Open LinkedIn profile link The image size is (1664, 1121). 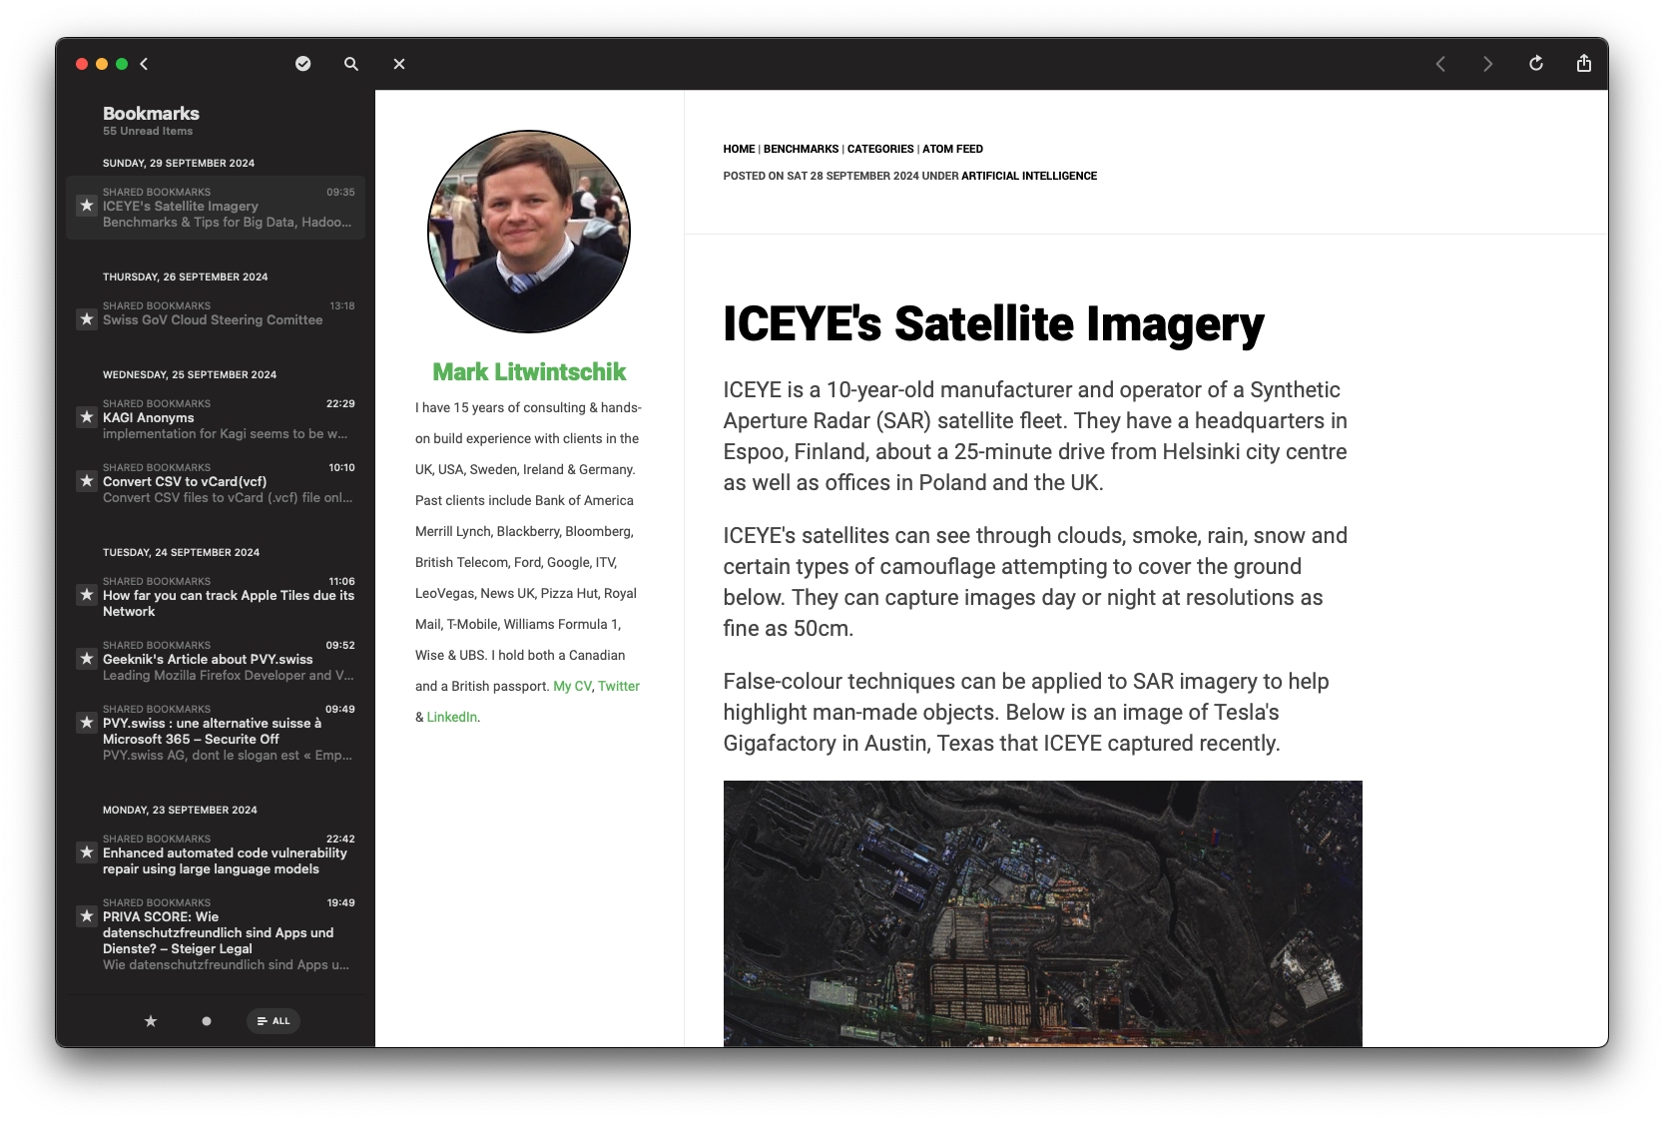452,717
